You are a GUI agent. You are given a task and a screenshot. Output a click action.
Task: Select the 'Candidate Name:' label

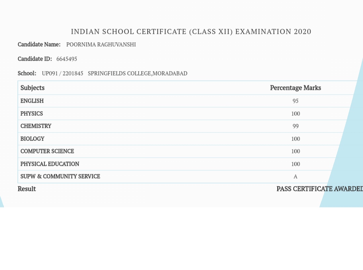point(39,44)
